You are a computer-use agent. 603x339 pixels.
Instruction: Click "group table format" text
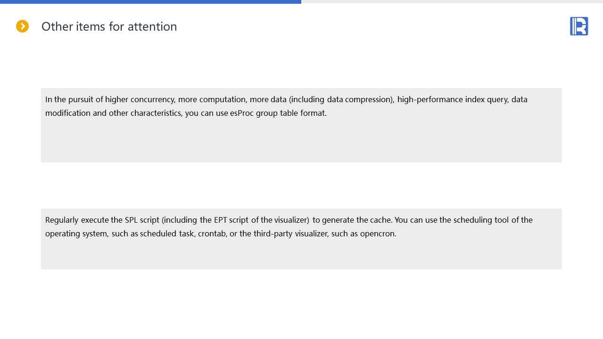[x=291, y=113]
